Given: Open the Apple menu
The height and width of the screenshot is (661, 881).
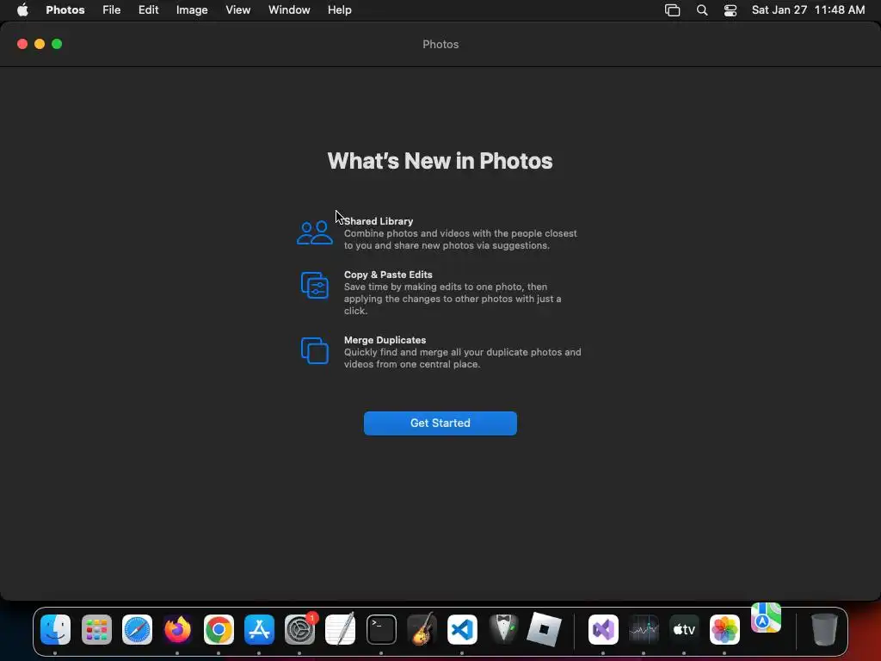Looking at the screenshot, I should coord(22,10).
